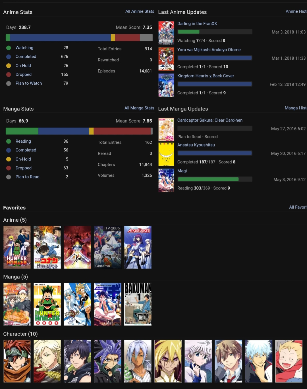This screenshot has height=389, width=307.
Task: Click the blue Completed segment of anime stats bar
Action: (60, 38)
